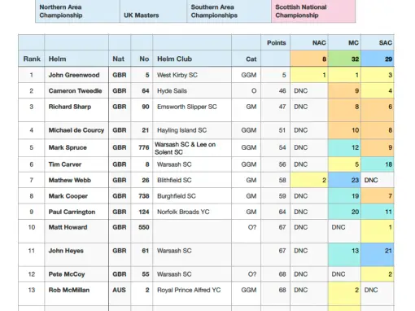Select sail number 738
The height and width of the screenshot is (311, 415).
144,196
